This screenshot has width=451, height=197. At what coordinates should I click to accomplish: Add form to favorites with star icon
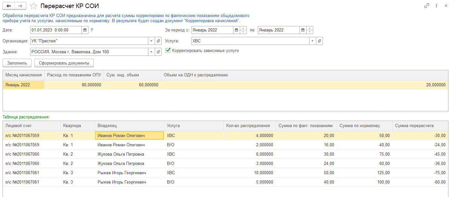click(33, 6)
